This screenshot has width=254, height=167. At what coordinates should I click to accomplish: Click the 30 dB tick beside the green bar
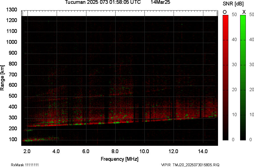pos(251,65)
